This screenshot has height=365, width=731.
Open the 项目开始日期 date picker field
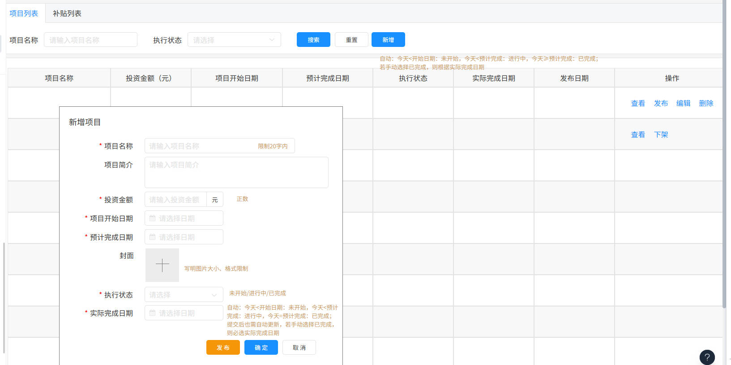(184, 218)
